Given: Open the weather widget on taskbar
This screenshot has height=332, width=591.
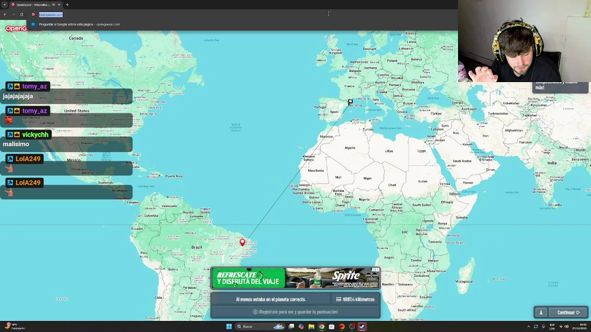Looking at the screenshot, I should [16, 326].
